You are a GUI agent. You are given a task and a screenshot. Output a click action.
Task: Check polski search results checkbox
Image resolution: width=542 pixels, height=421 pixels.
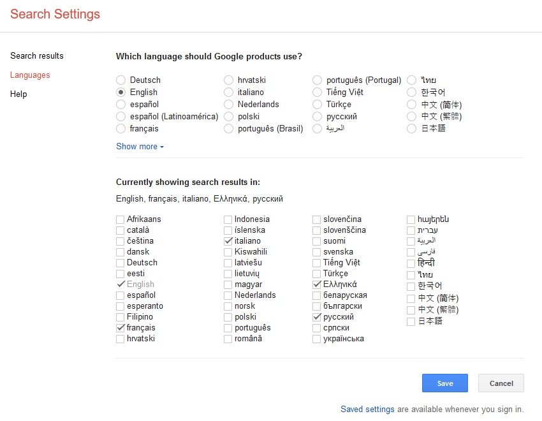point(228,317)
